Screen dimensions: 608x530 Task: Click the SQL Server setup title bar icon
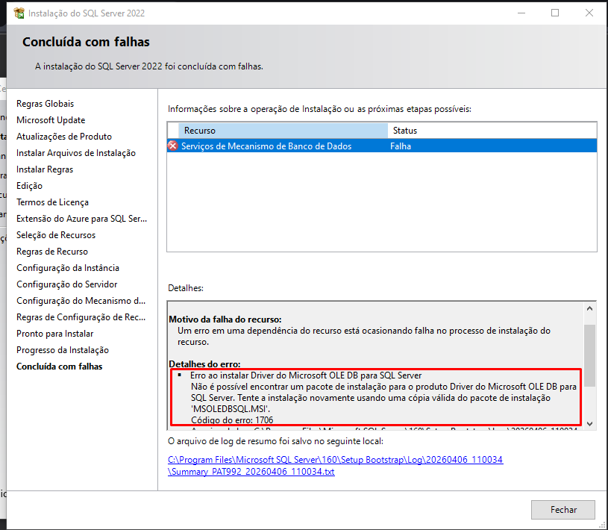pyautogui.click(x=19, y=13)
